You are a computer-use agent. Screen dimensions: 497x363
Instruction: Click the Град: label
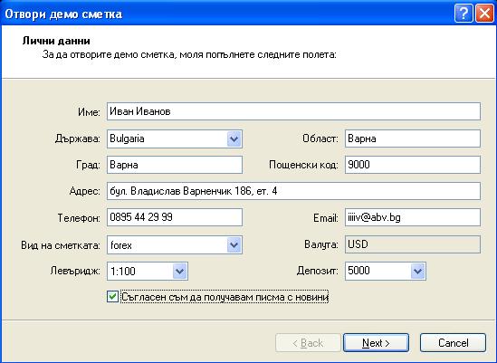pos(88,165)
